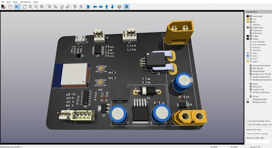Image resolution: width=272 pixels, height=148 pixels.
Task: Show the User.Eco1 layer
Action: [251, 47]
